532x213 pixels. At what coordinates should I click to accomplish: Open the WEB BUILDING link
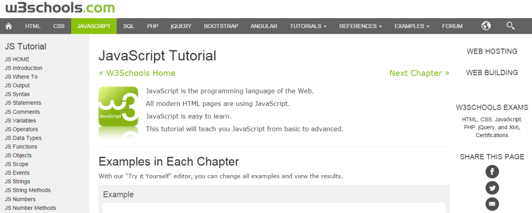492,73
